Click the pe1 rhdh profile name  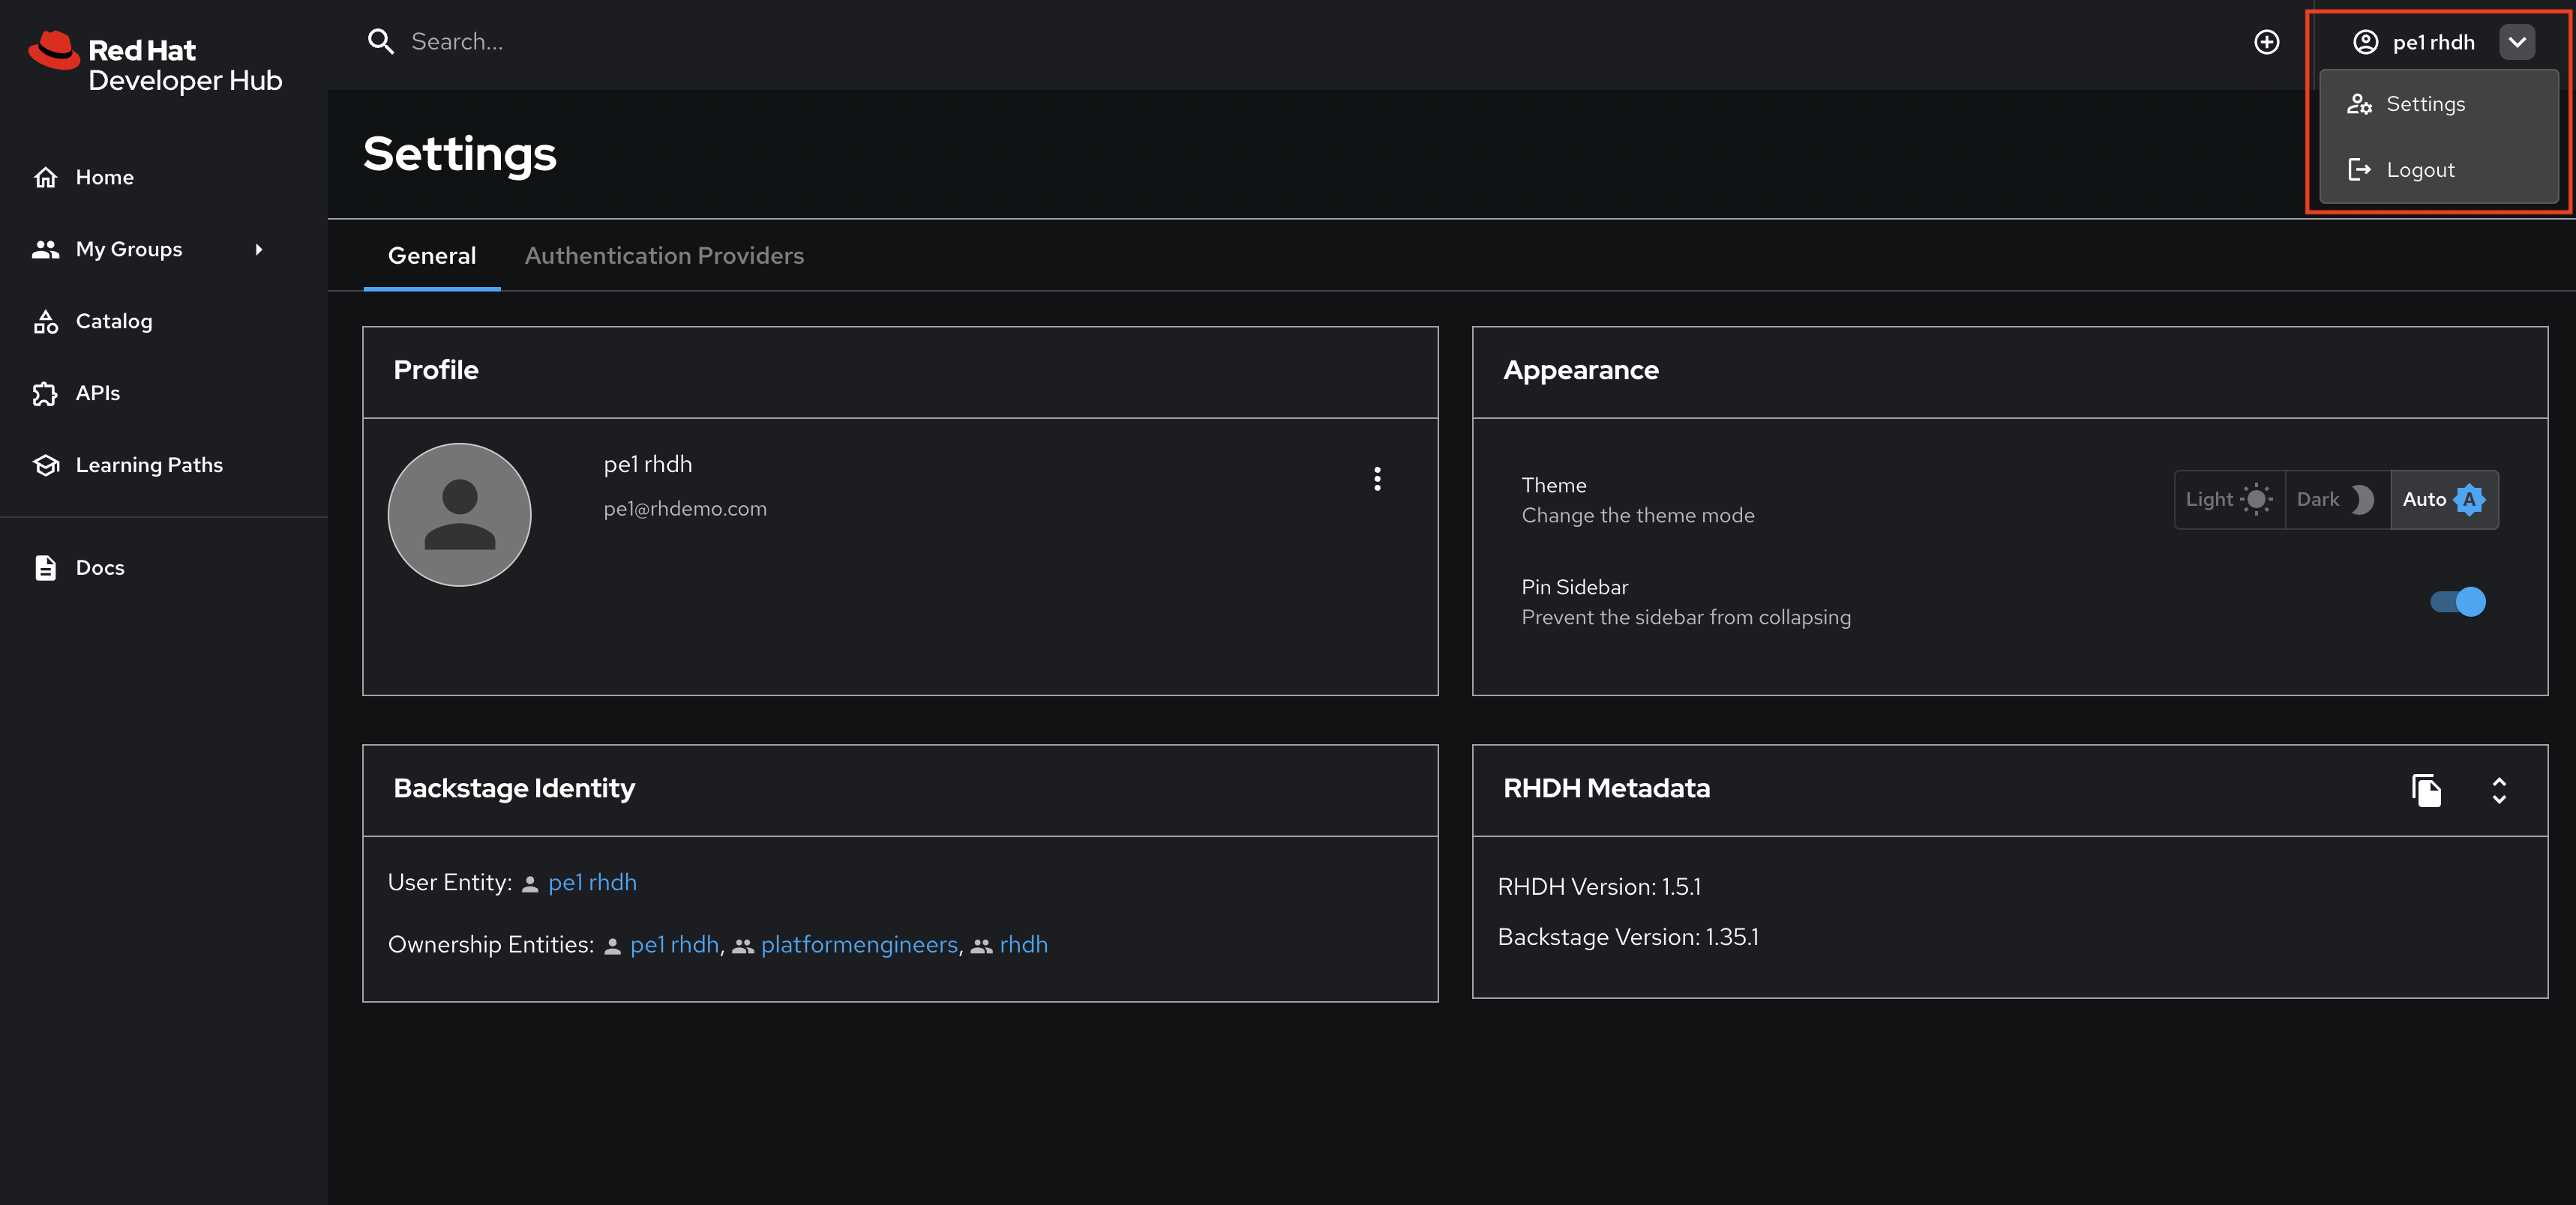[647, 465]
